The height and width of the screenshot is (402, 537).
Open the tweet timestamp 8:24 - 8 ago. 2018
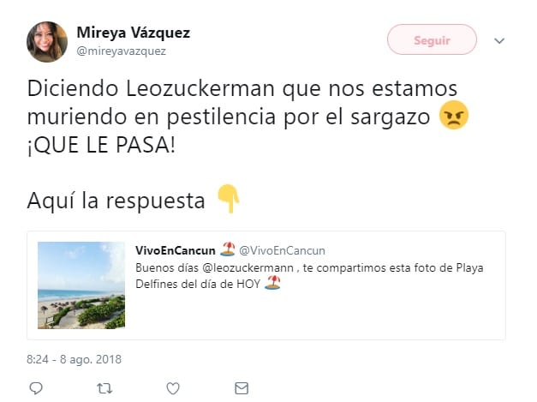tap(74, 359)
